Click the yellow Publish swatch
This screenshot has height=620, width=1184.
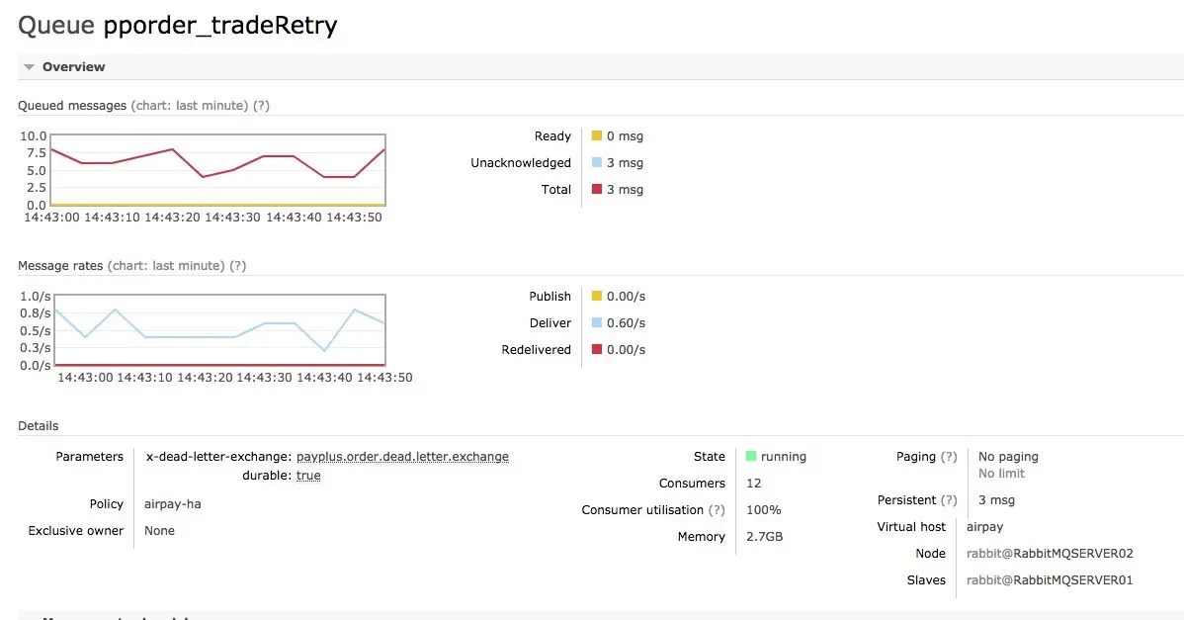597,296
